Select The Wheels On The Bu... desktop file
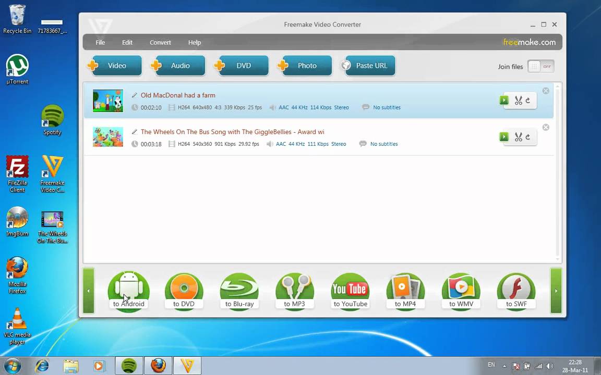This screenshot has height=375, width=601. 52,227
